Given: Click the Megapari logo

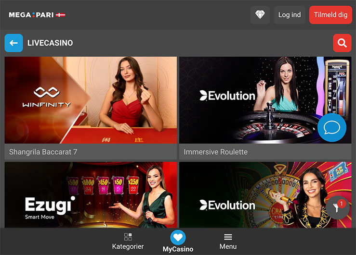Looking at the screenshot, I should point(31,15).
